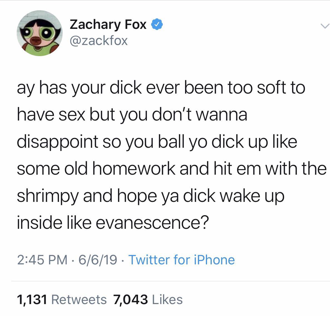Viewport: 330px width, 316px height.
Task: Click the Retweets label
Action: point(79,300)
